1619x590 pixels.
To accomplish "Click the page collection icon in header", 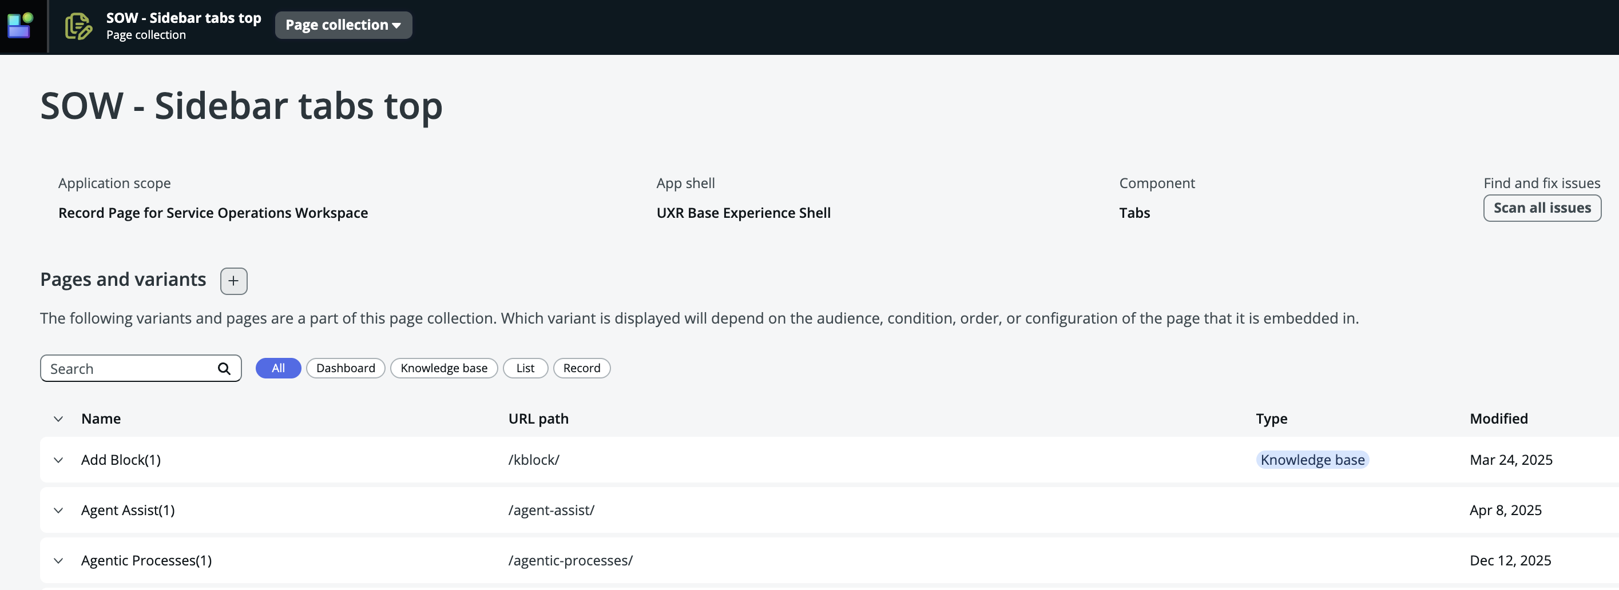I will [x=78, y=26].
